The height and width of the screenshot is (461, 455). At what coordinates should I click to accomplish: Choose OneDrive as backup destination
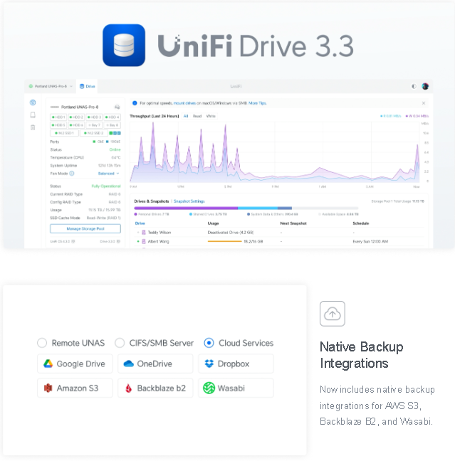155,364
